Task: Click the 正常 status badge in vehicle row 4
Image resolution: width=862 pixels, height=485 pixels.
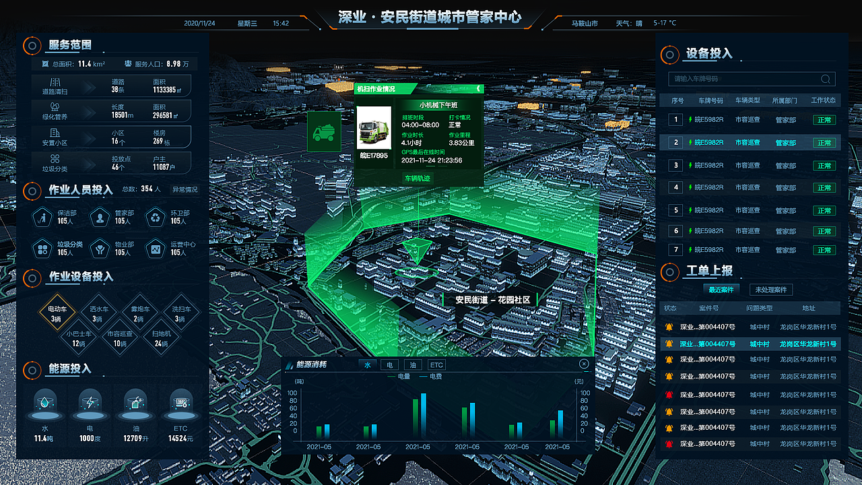Action: [x=824, y=187]
